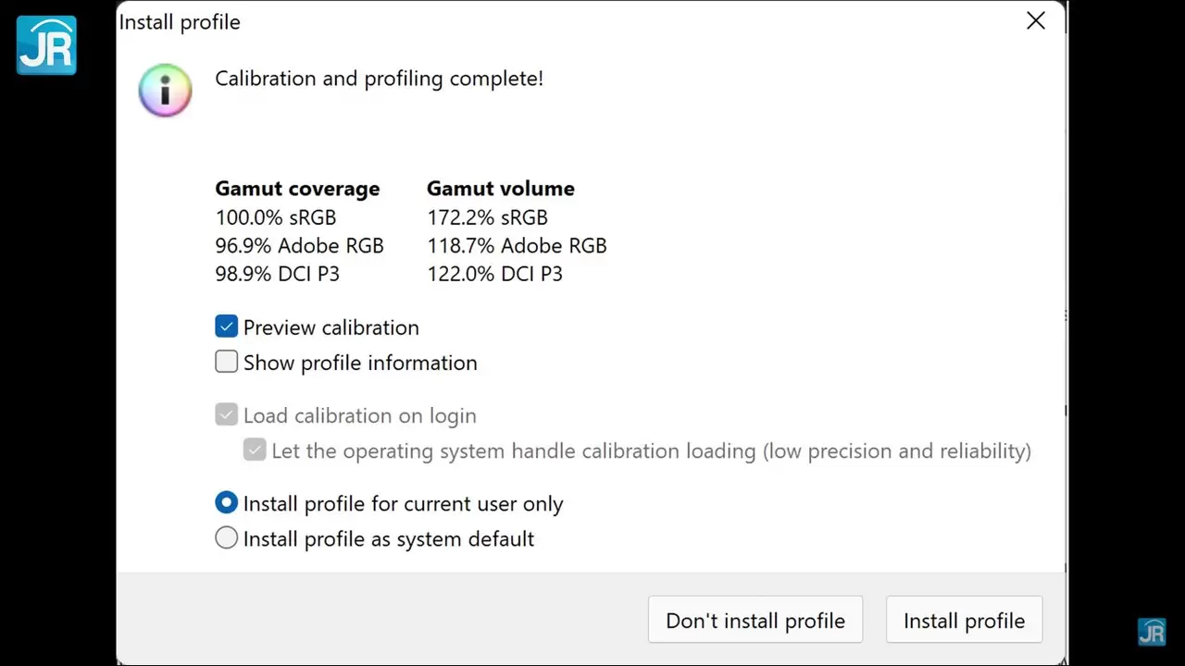Click the 96.9% Adobe RGB coverage value
Viewport: 1185px width, 666px height.
(299, 246)
